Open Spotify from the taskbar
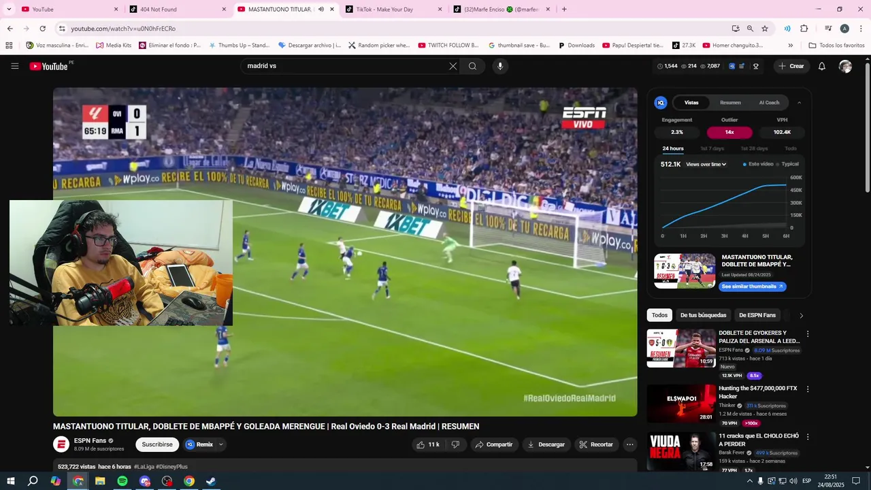The height and width of the screenshot is (490, 871). [122, 481]
